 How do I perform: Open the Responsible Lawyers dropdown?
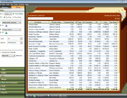pos(12,22)
